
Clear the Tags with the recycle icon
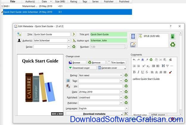126,81
